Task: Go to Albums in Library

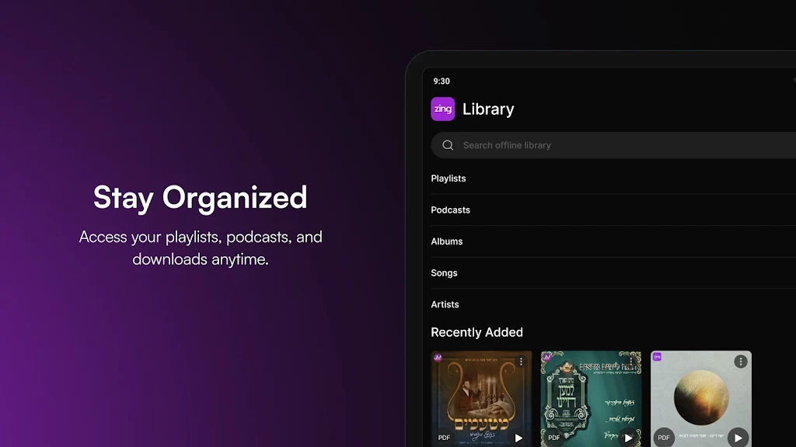Action: point(447,241)
